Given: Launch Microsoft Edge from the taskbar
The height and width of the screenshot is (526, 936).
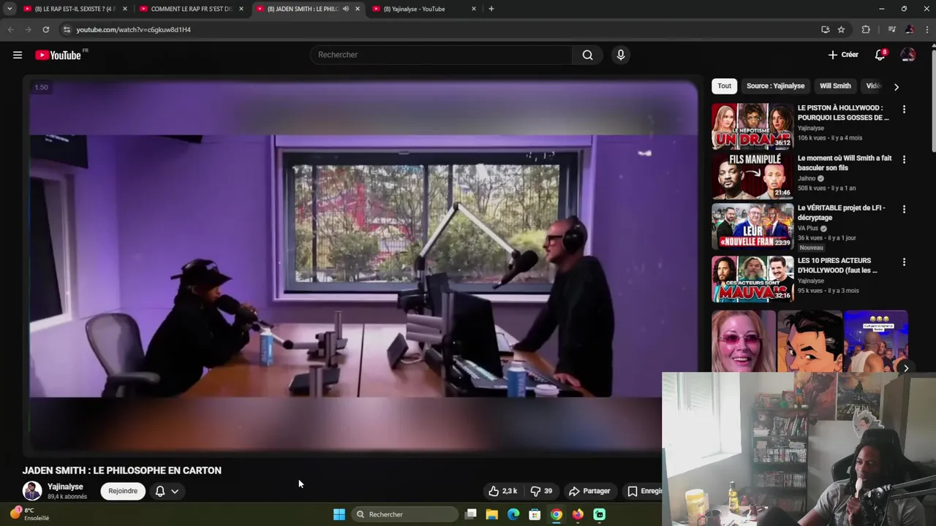Looking at the screenshot, I should click(513, 514).
